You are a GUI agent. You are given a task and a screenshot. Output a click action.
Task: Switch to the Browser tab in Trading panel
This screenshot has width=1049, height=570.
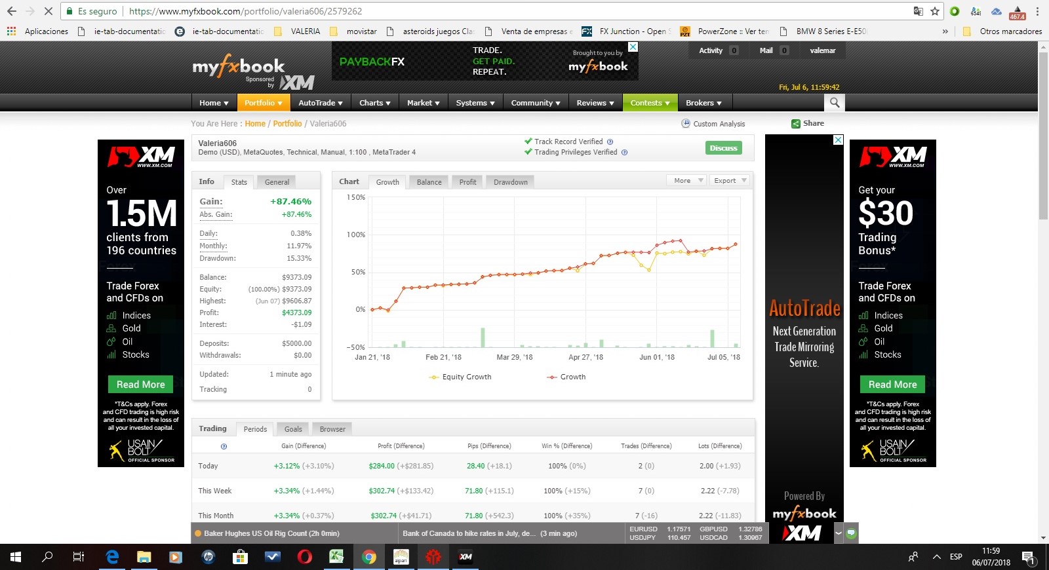(332, 429)
